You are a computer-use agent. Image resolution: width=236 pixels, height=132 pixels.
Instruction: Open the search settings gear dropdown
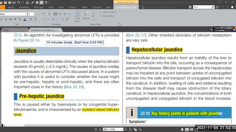(218, 7)
